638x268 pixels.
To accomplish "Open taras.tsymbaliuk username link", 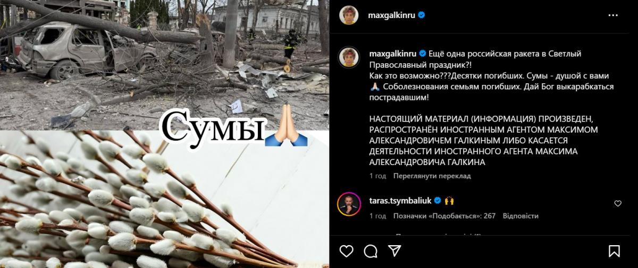I will [400, 201].
